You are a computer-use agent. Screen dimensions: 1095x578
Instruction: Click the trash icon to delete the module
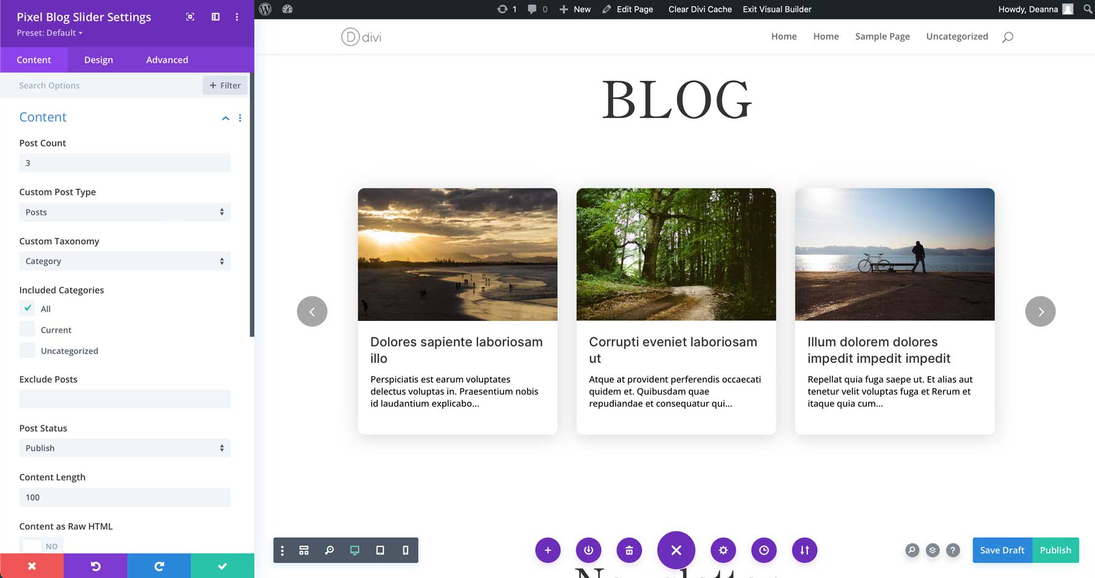[x=629, y=550]
